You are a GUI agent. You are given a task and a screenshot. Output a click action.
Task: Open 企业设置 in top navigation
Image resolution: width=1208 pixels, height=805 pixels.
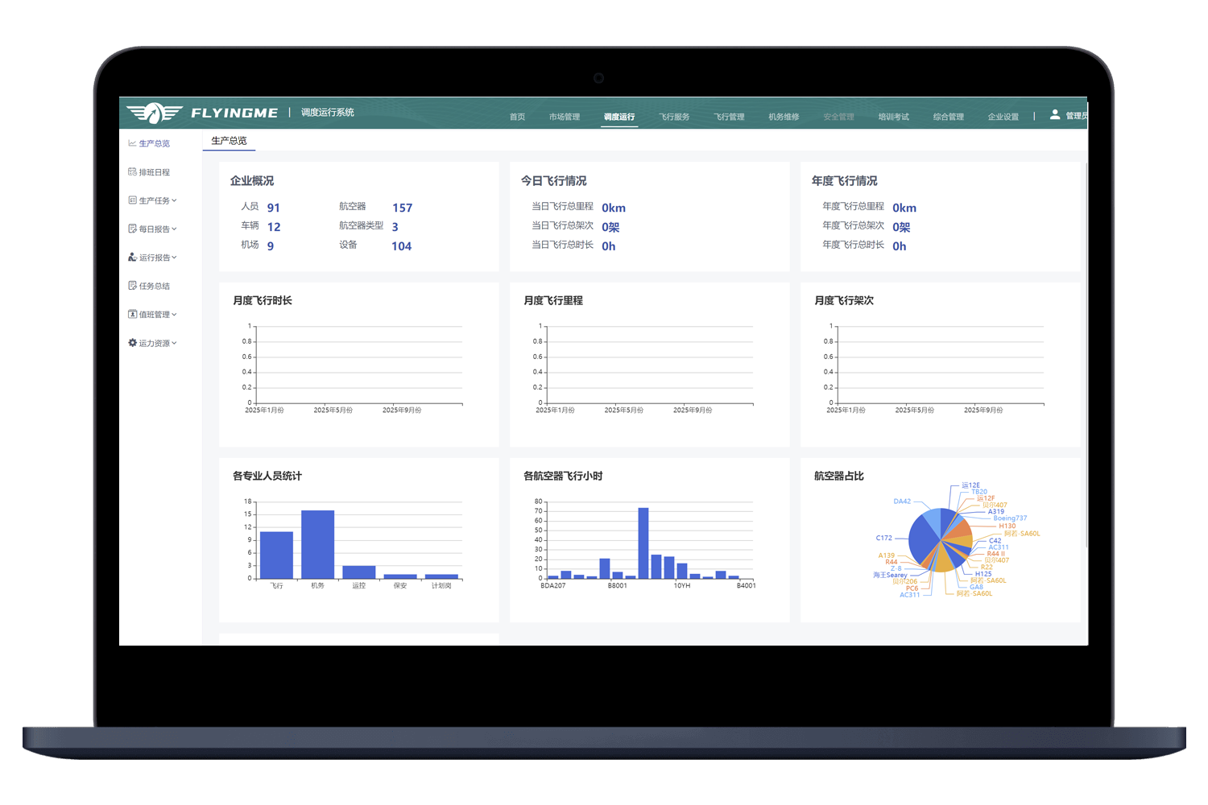(1003, 117)
